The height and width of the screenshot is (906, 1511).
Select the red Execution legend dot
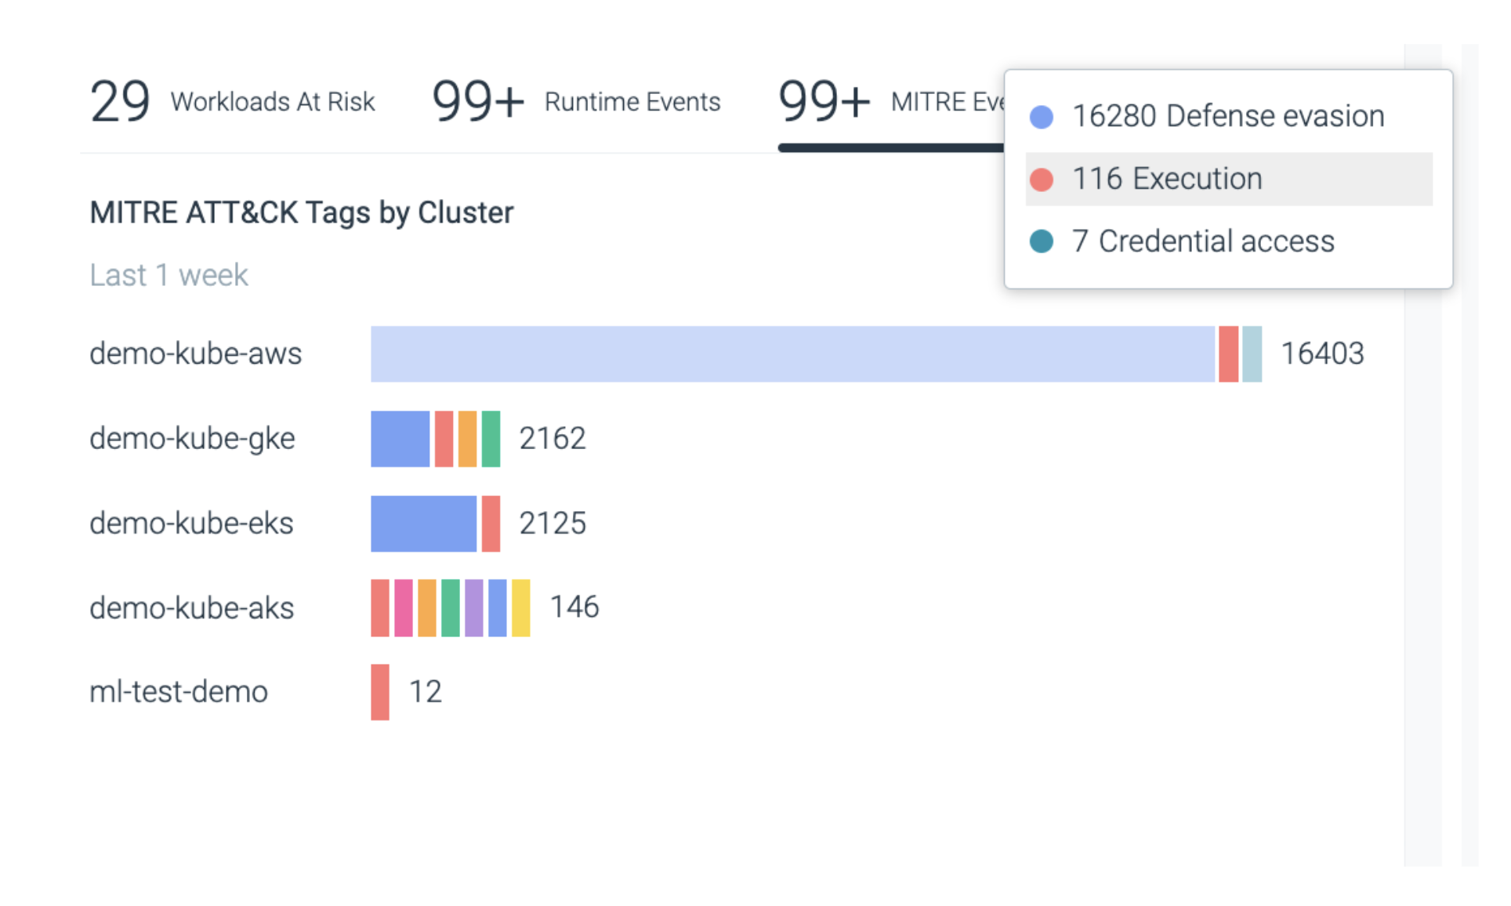1042,179
